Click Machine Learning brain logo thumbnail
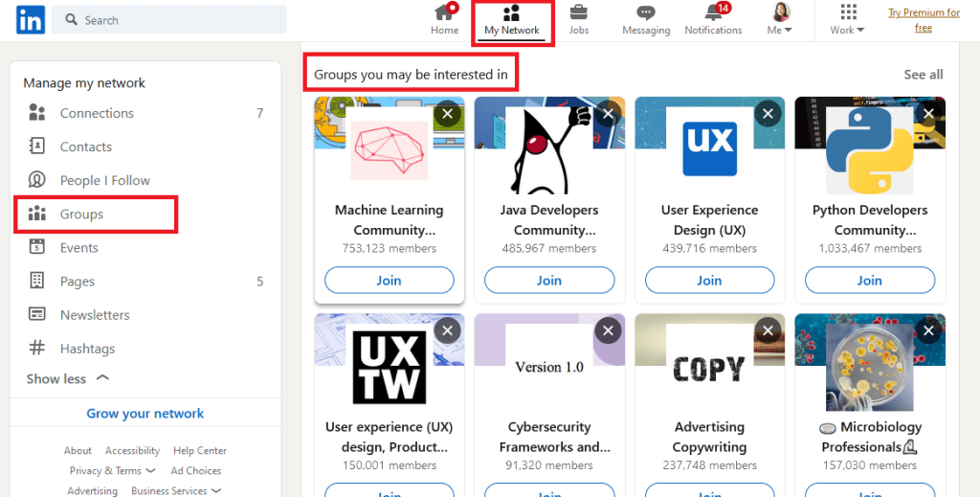 (389, 150)
